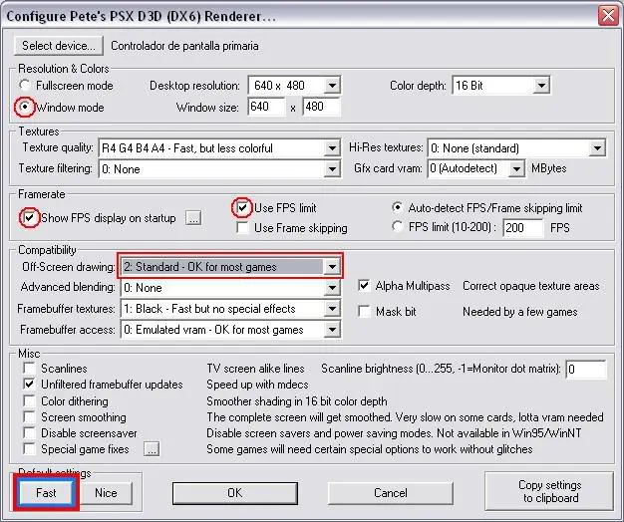The width and height of the screenshot is (624, 522).
Task: Choose Fullscreen mode radio button
Action: tap(25, 85)
